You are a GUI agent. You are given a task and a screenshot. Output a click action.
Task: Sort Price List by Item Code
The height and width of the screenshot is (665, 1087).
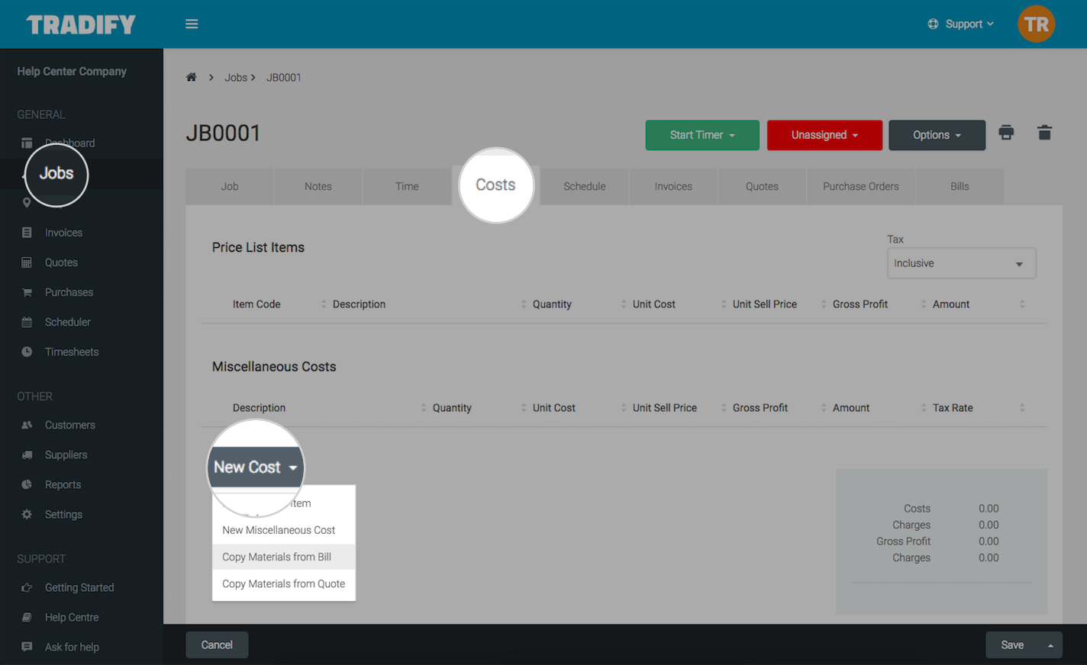tap(256, 304)
